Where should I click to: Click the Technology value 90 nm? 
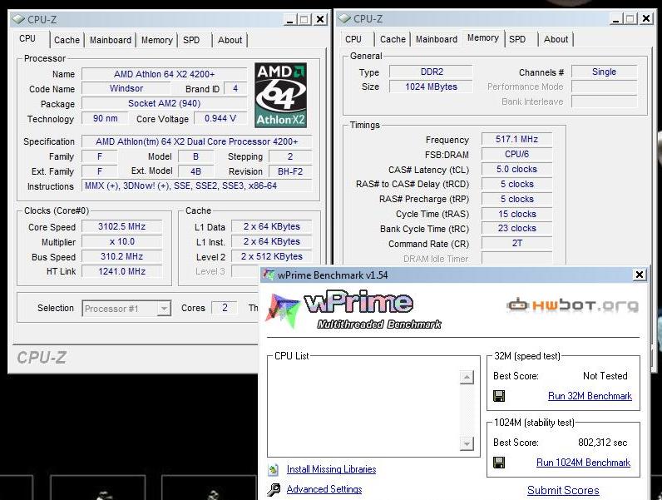pyautogui.click(x=105, y=118)
